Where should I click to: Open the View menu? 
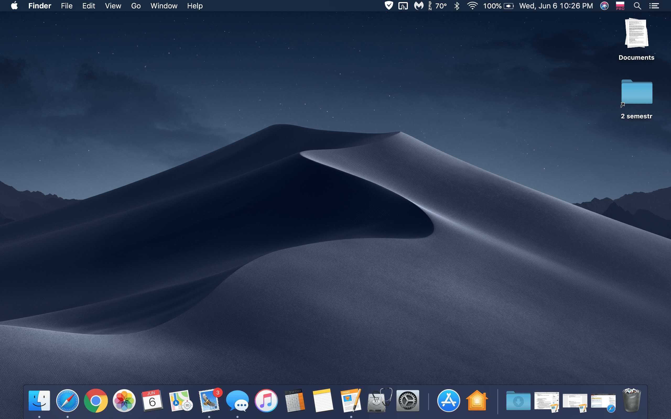tap(113, 6)
